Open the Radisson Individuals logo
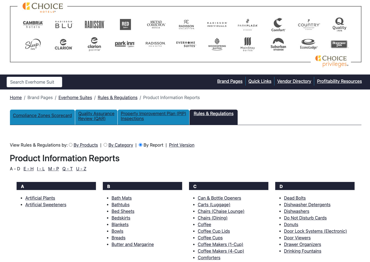 217,25
